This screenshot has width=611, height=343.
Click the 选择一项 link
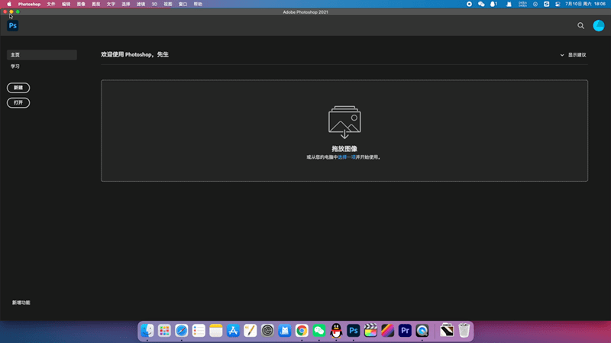coord(347,157)
